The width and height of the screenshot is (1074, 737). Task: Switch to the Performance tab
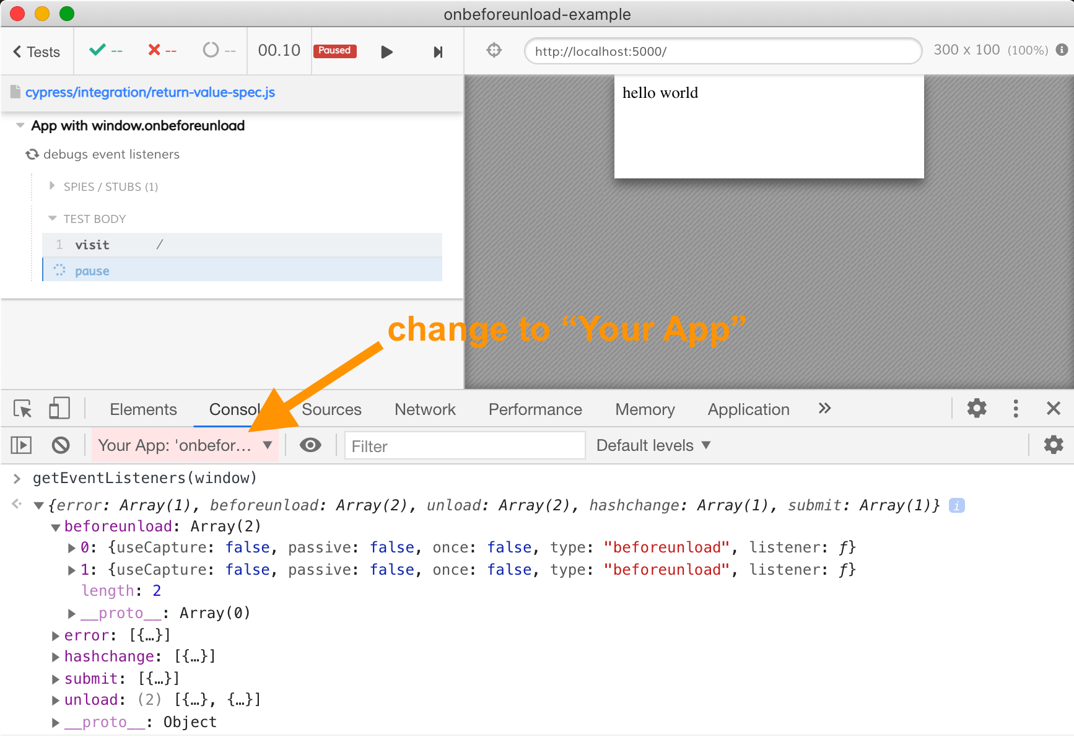point(535,409)
